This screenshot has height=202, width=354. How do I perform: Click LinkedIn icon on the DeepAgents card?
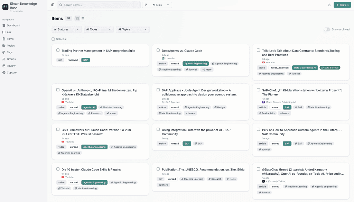(163, 58)
